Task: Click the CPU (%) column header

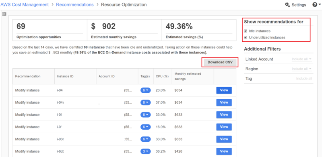Action: point(162,76)
